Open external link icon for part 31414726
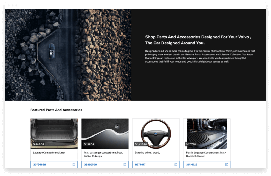The image size is (271, 176). 227,164
